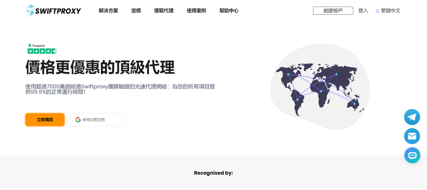Click the 登入 link
This screenshot has height=190, width=427.
point(363,11)
